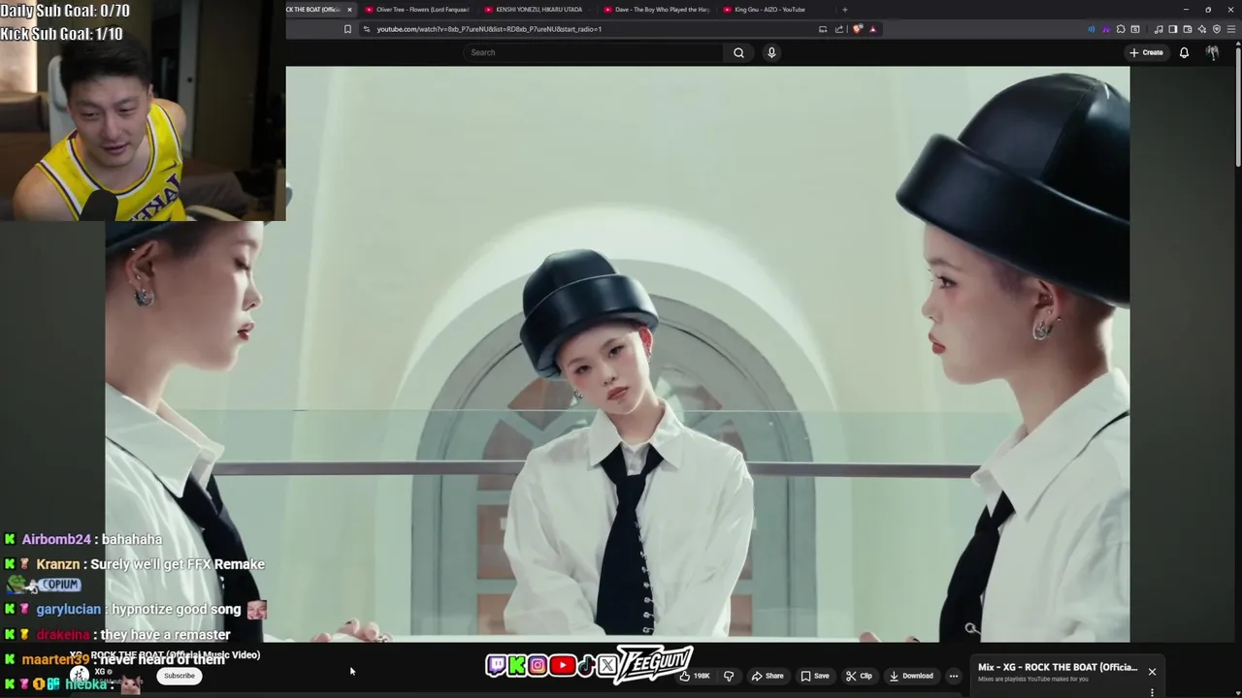Click the page vertical scrollbar
The image size is (1242, 698).
1238,107
